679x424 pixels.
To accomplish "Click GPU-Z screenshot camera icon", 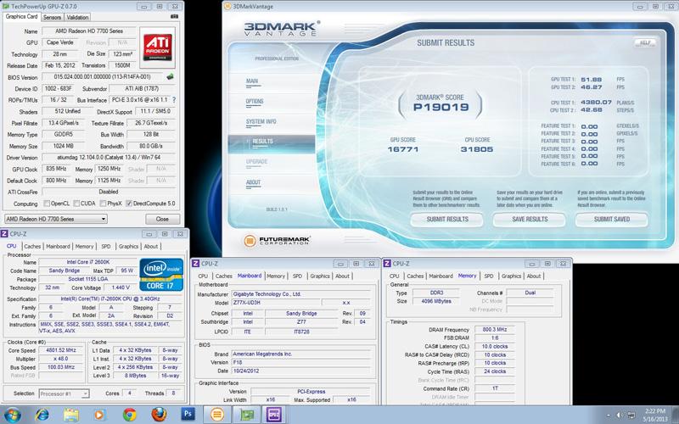I will click(174, 16).
